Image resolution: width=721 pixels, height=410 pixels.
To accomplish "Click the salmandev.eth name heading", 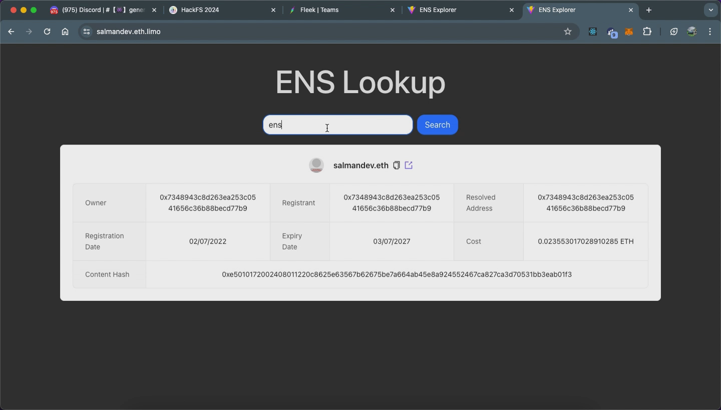I will [x=361, y=165].
